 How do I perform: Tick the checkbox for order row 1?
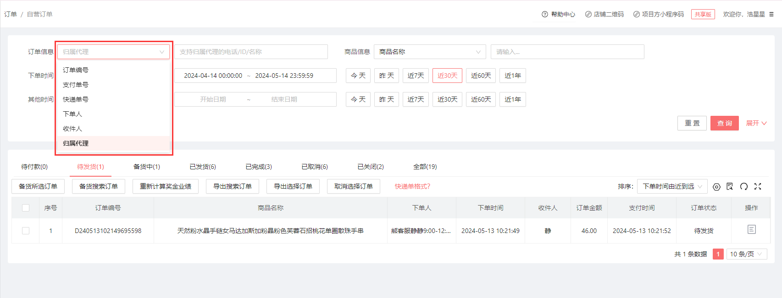26,231
